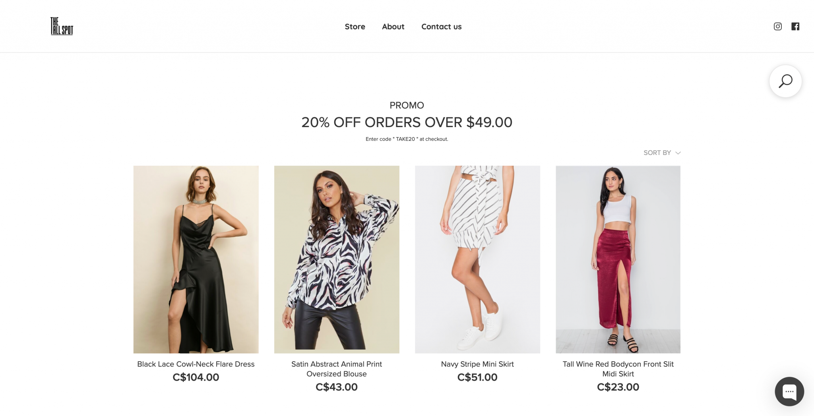Click the SORT BY chevron arrow
This screenshot has height=416, width=814.
pos(678,153)
